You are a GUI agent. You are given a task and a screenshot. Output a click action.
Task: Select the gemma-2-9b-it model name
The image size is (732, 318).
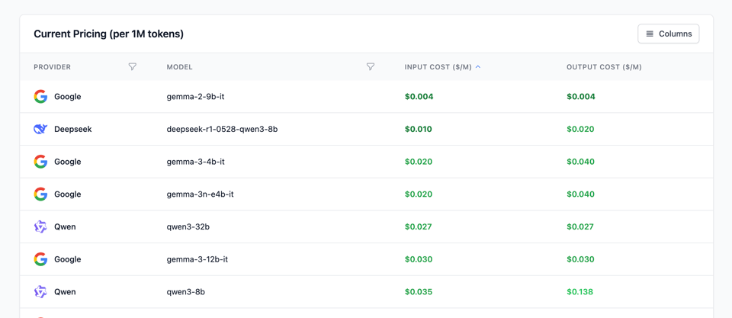click(x=195, y=97)
